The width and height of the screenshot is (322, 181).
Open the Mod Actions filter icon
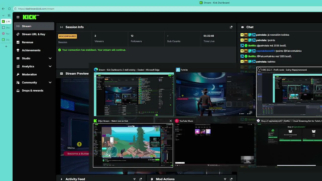coord(225,179)
